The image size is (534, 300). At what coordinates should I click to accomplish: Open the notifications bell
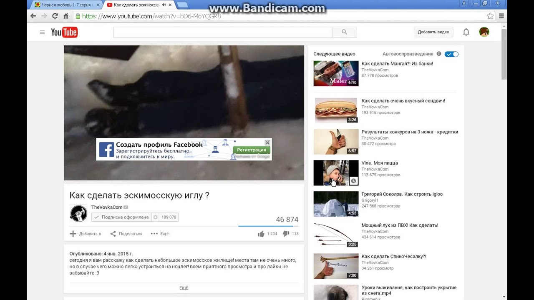[466, 32]
